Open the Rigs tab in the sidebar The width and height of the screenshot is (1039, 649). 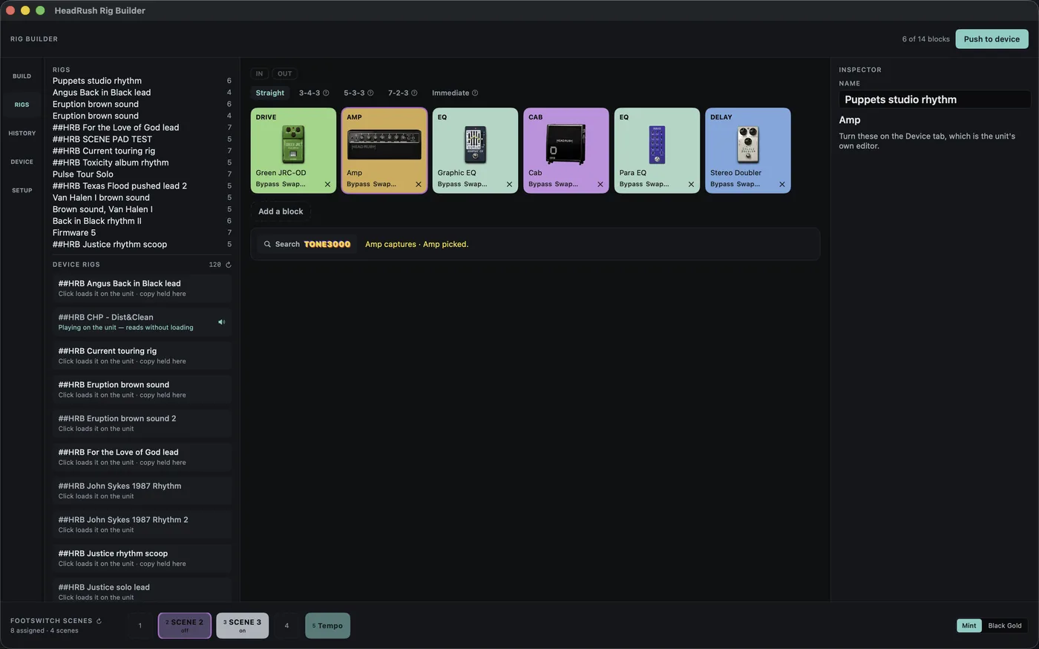[x=22, y=105]
